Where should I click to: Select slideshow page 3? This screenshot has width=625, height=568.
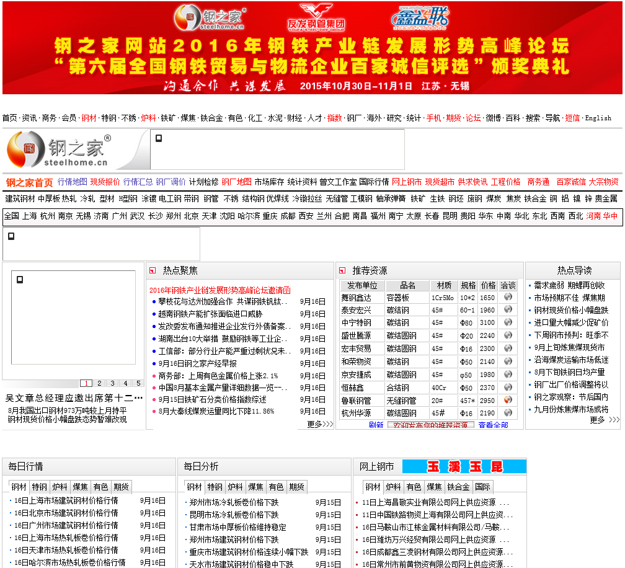pos(112,383)
